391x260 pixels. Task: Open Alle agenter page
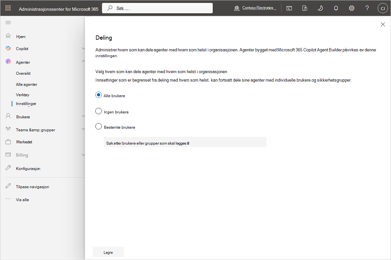tap(27, 84)
